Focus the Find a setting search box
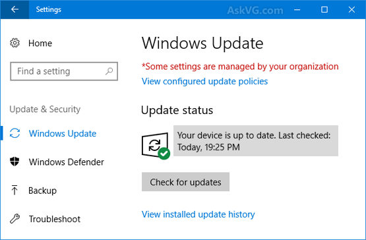The height and width of the screenshot is (240, 366). [x=64, y=71]
